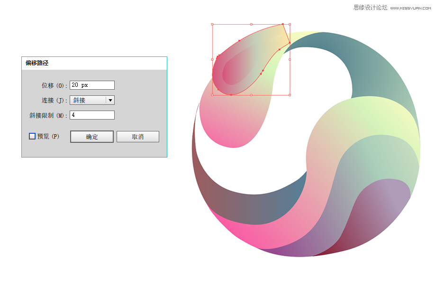Enable the 预览 preview checkbox

(32, 136)
